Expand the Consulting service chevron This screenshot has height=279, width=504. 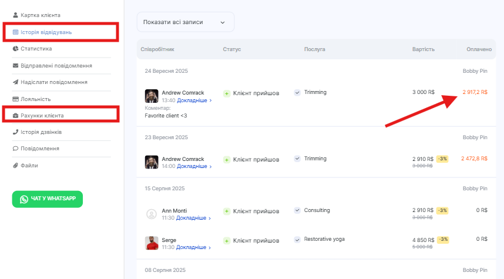(x=297, y=210)
